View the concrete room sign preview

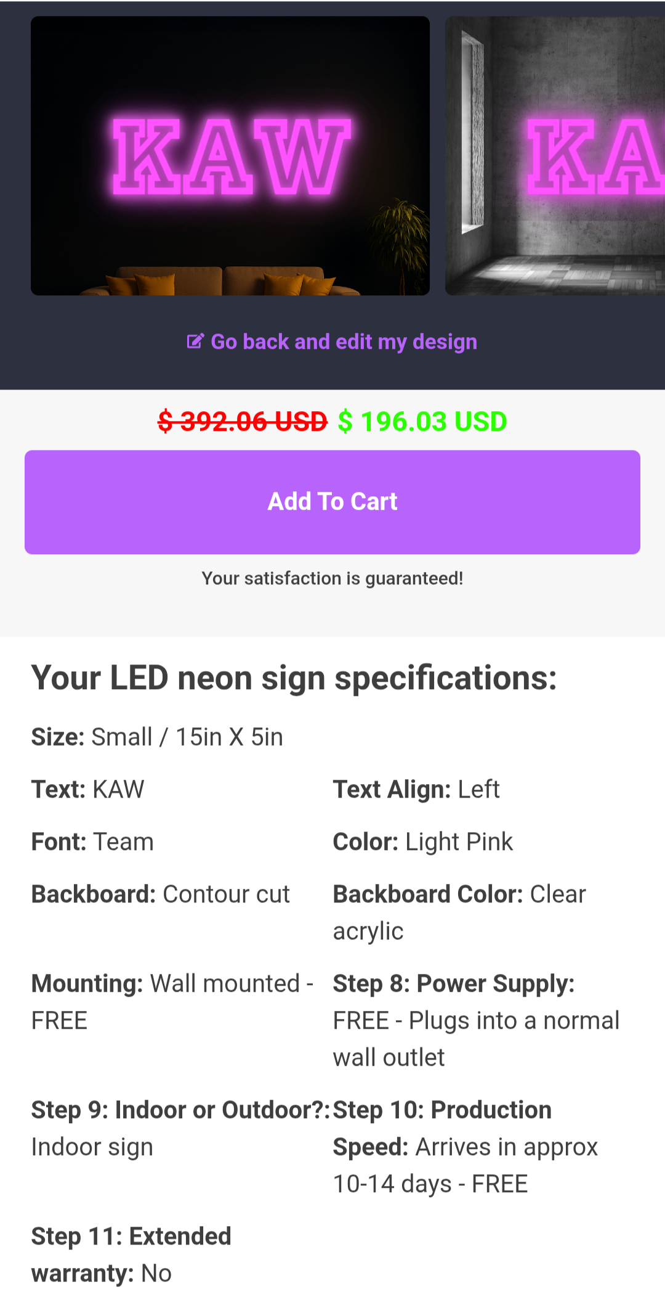point(555,156)
